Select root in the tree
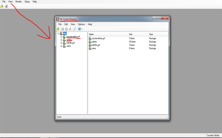 coord(65,33)
